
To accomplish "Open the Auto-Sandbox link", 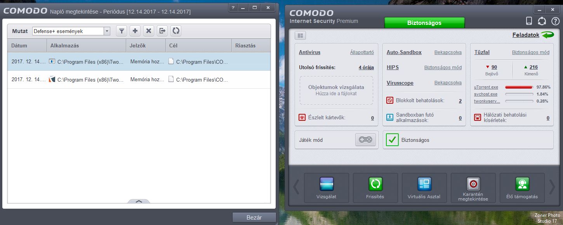I will [404, 52].
